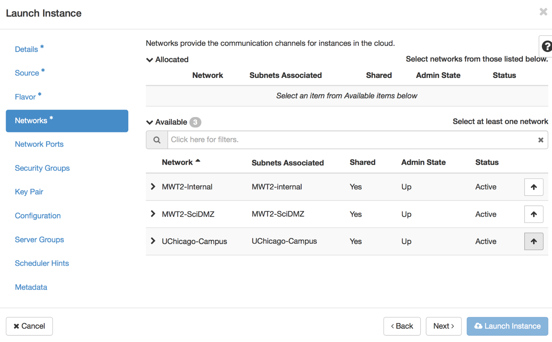Expand the MWT2-Internal row details
This screenshot has width=552, height=342.
click(x=153, y=187)
